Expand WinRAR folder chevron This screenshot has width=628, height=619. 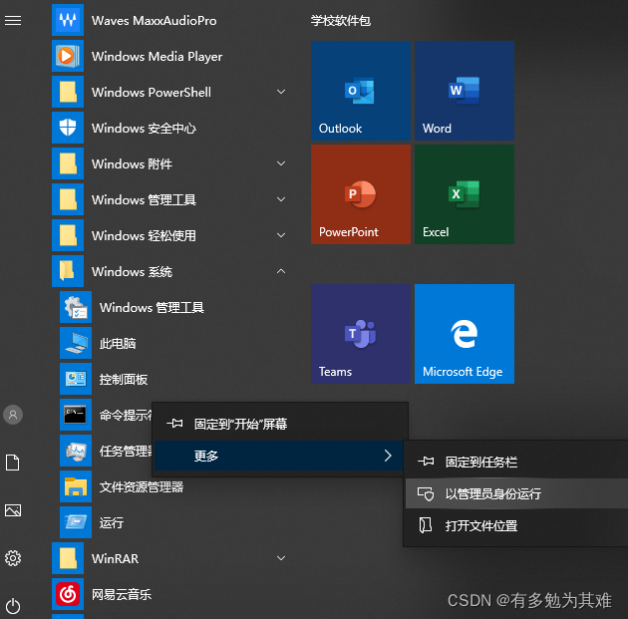[x=281, y=558]
